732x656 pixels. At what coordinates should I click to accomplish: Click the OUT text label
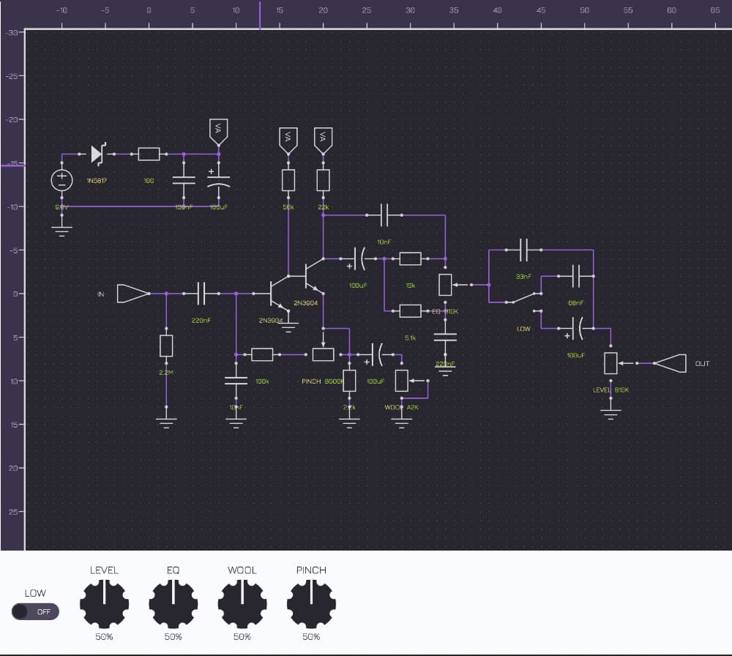click(702, 364)
